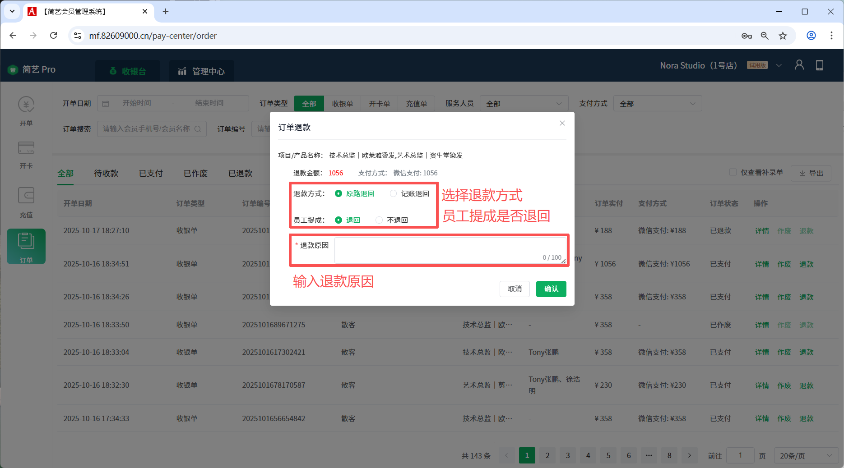
Task: Click the user profile icon in header
Action: (x=799, y=65)
